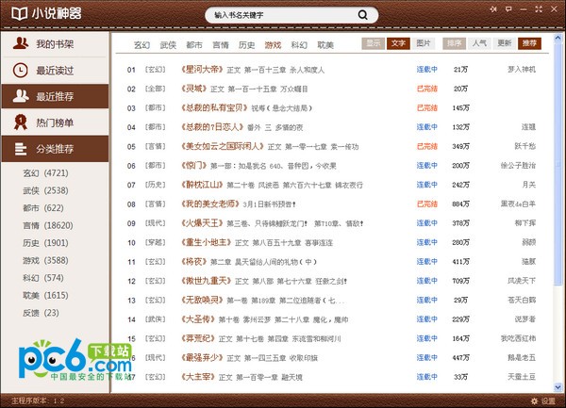Screen dimensions: 566x408
Task: Select 分类推荐 in sidebar
Action: click(x=56, y=149)
